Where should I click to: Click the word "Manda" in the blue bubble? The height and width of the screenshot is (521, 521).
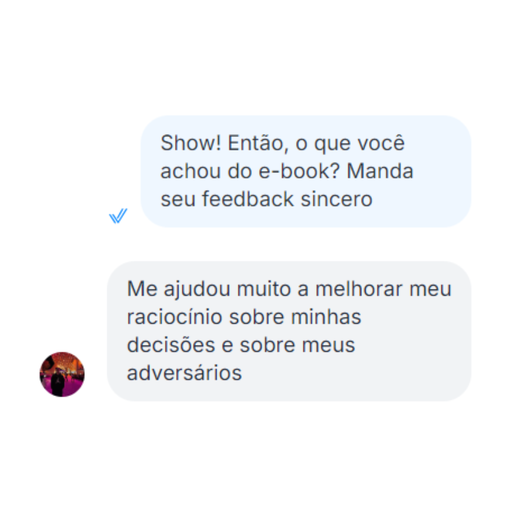[380, 171]
